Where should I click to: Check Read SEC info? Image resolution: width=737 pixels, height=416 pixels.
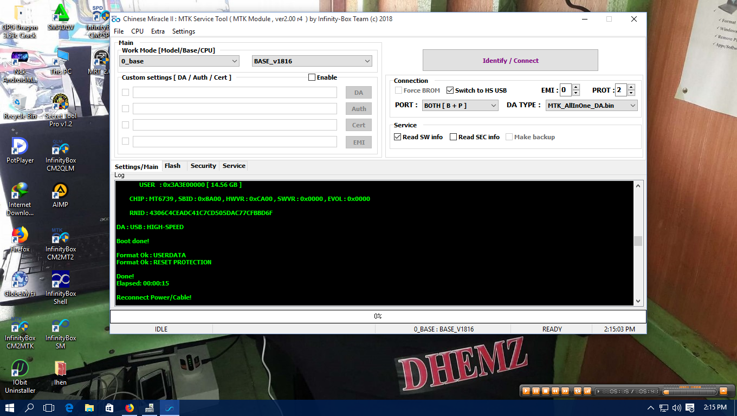454,137
